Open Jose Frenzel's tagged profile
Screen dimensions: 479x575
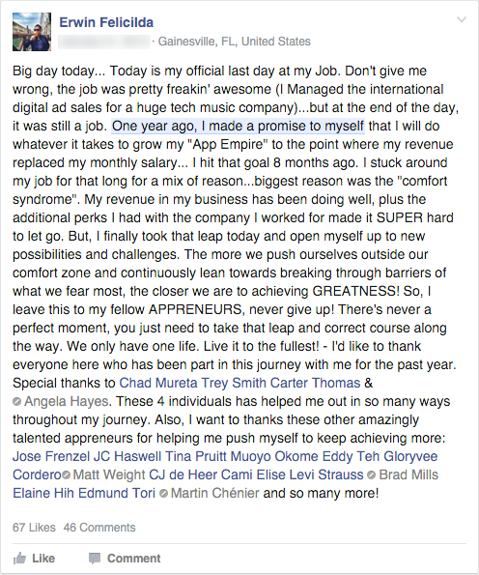point(51,456)
